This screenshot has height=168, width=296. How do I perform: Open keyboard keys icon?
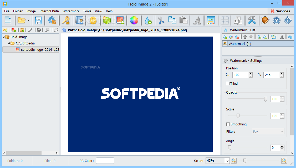pyautogui.click(x=238, y=21)
